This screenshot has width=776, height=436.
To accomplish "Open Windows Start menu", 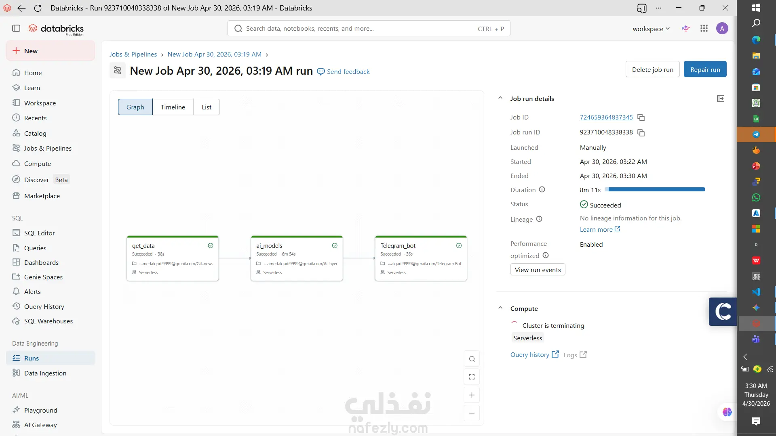I will [756, 8].
